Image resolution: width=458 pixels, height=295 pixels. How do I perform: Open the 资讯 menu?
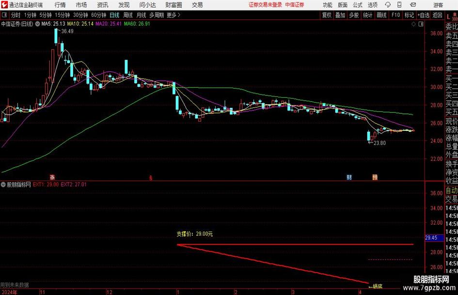point(103,5)
